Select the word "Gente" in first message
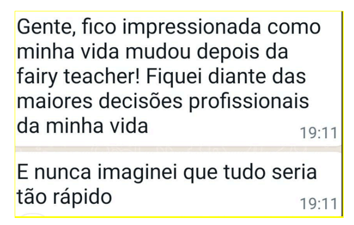This screenshot has height=225, width=354. coord(46,28)
